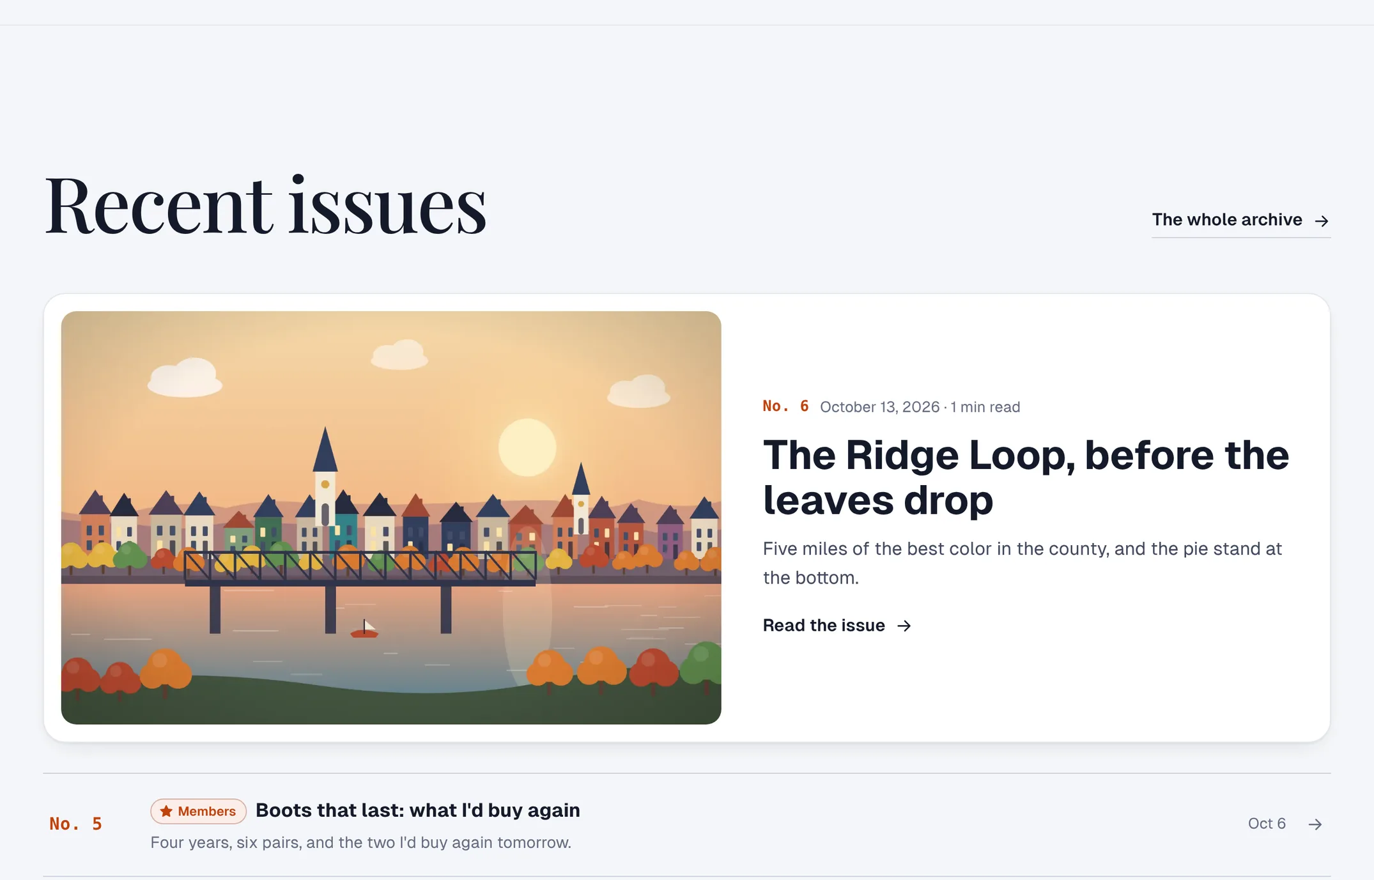The image size is (1374, 880).
Task: Click the Five miles of best color summary
Action: (x=1023, y=563)
